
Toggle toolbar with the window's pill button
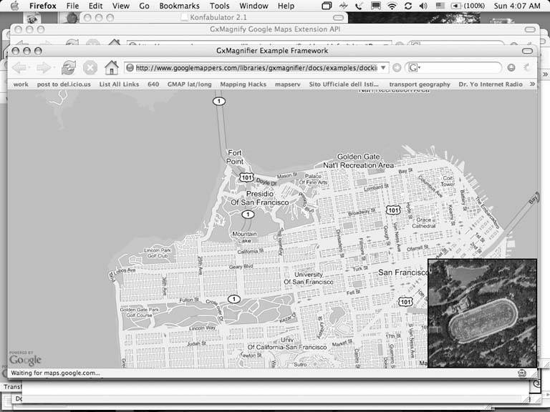coord(528,51)
